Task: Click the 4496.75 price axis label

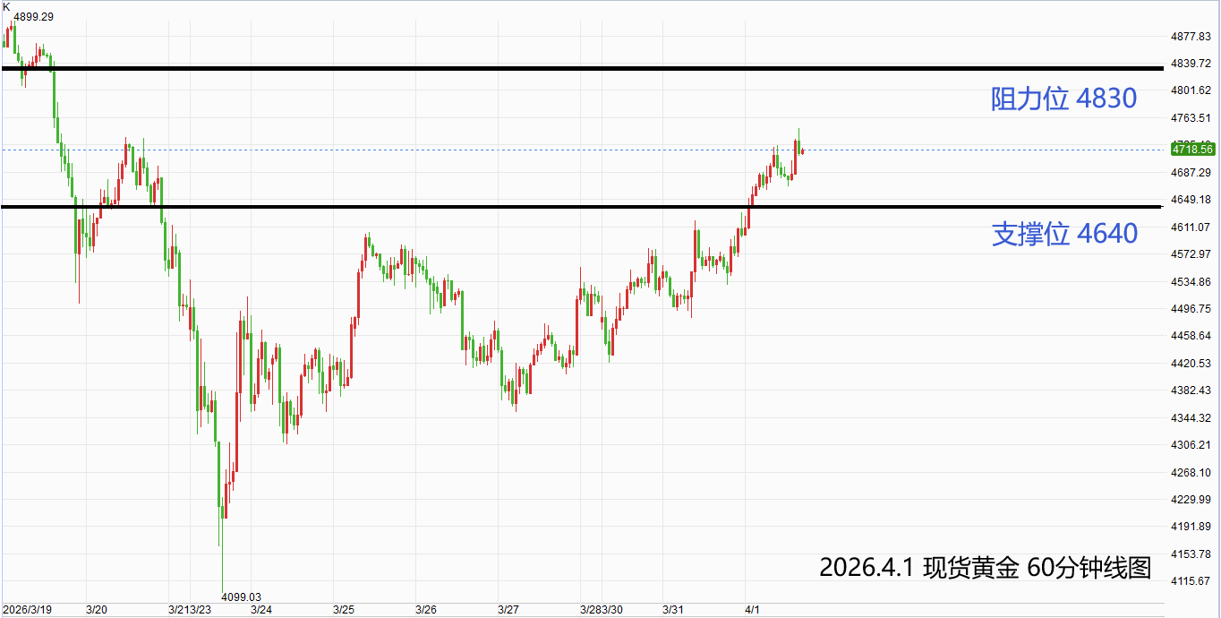Action: tap(1191, 309)
